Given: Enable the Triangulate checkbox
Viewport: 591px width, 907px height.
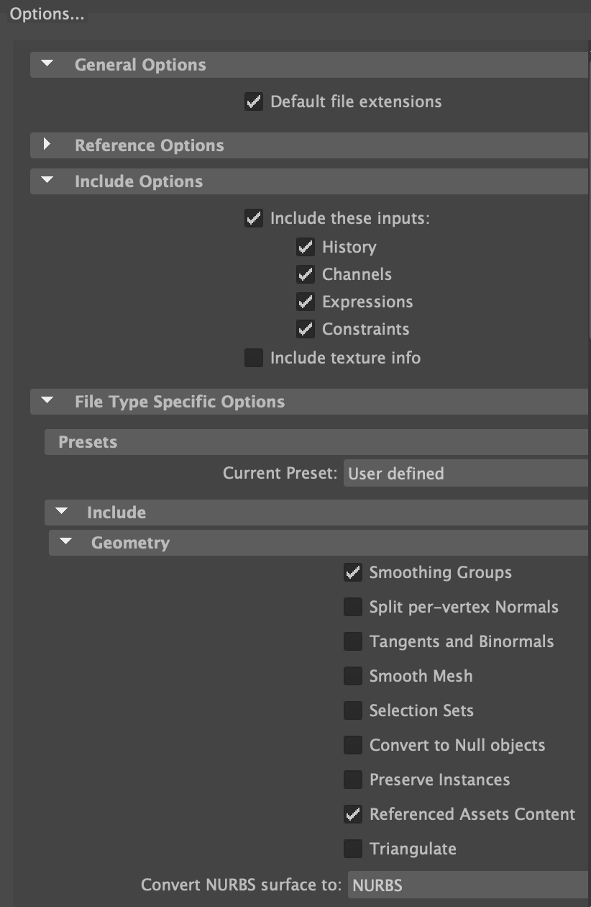Looking at the screenshot, I should point(353,849).
